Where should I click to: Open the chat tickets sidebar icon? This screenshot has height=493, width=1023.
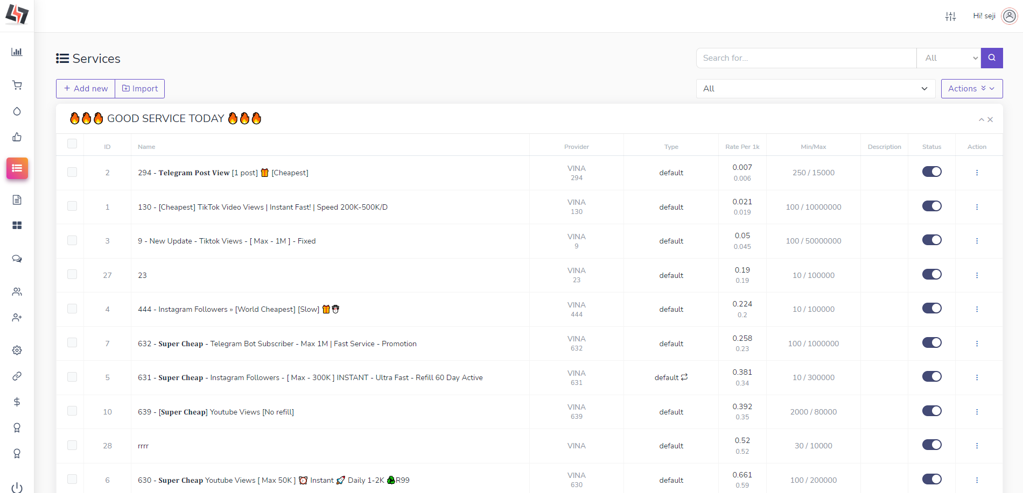tap(17, 259)
